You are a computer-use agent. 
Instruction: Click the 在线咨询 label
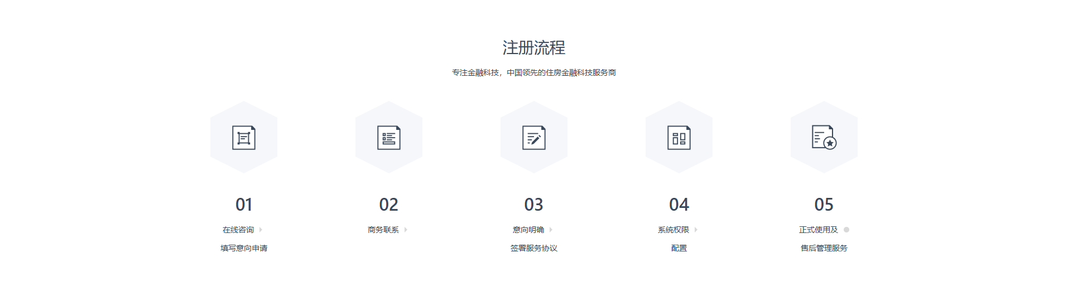coord(238,230)
